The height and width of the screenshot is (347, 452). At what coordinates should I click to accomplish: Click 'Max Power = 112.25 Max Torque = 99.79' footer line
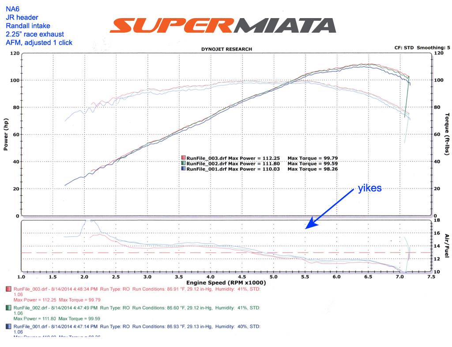[57, 300]
